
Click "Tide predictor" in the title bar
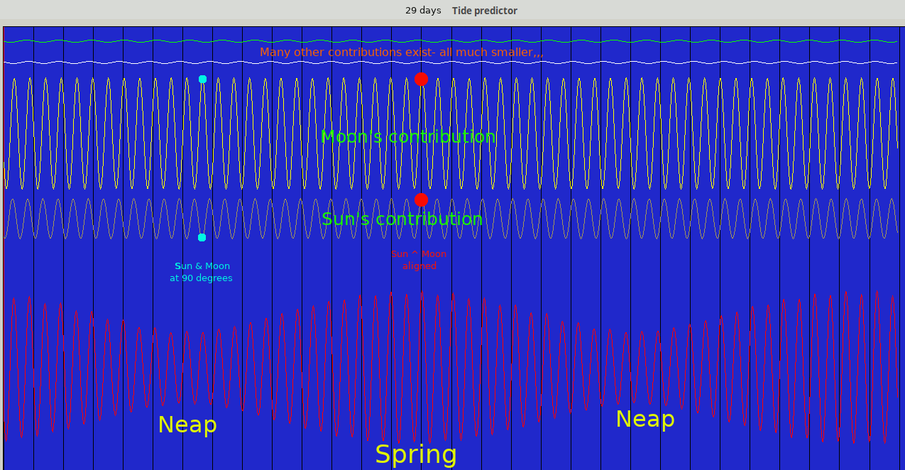[484, 11]
